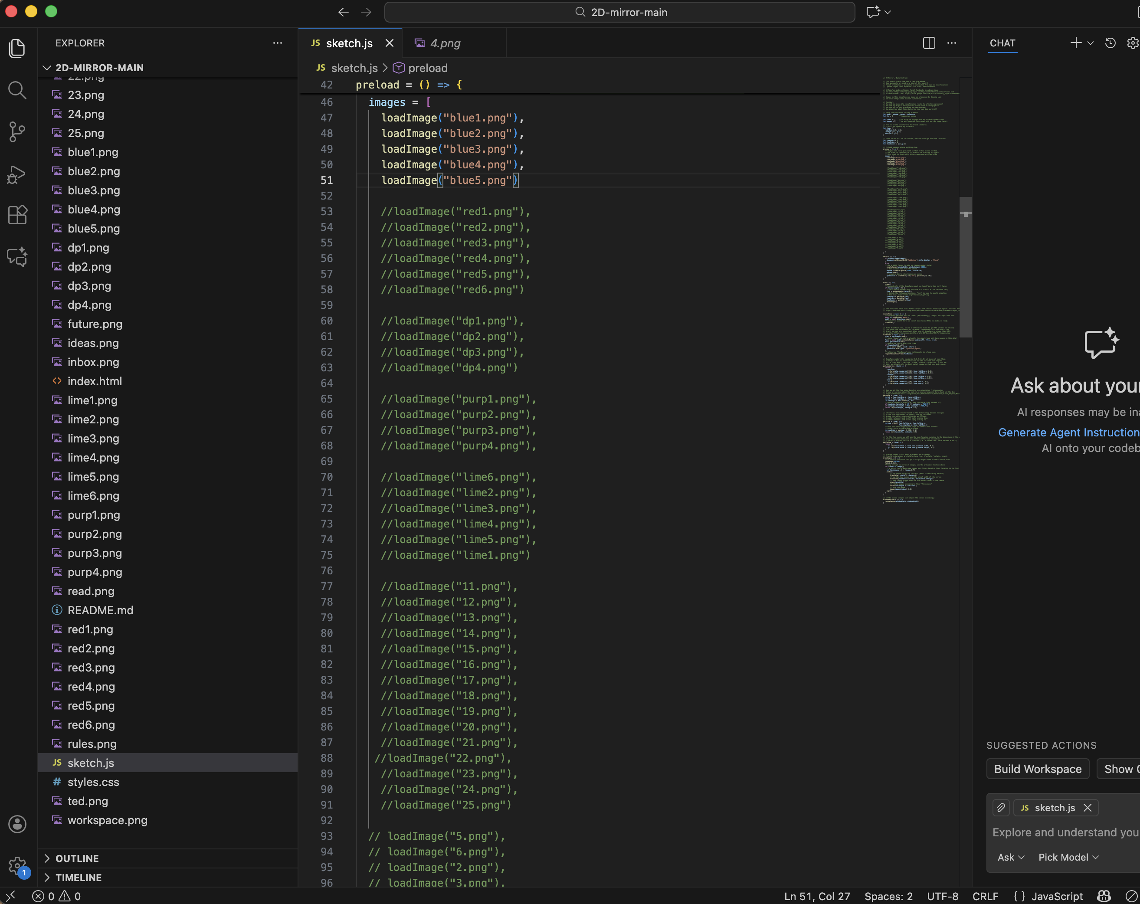Open the Search view in the activity bar
Screen dimensions: 1140x904
tap(17, 90)
